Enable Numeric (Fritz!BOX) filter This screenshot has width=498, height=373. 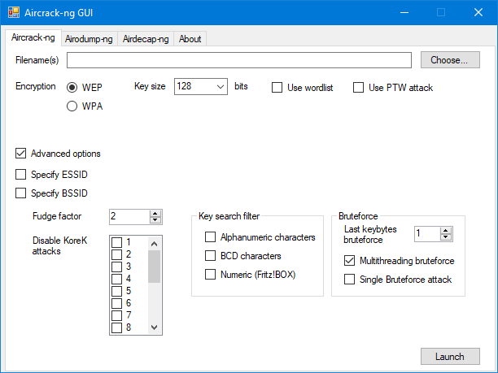tap(210, 275)
